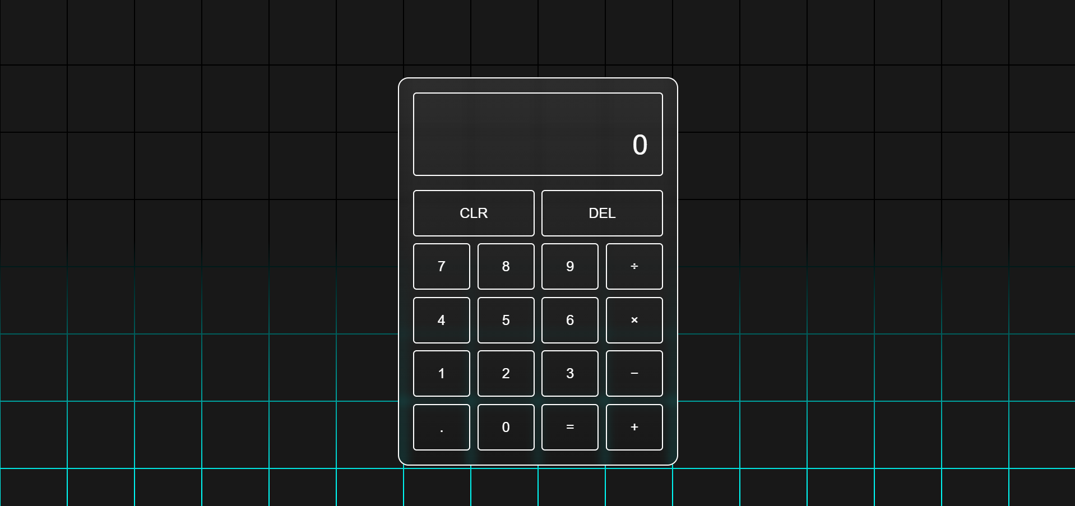1075x506 pixels.
Task: Select the number 9 key
Action: coord(570,266)
